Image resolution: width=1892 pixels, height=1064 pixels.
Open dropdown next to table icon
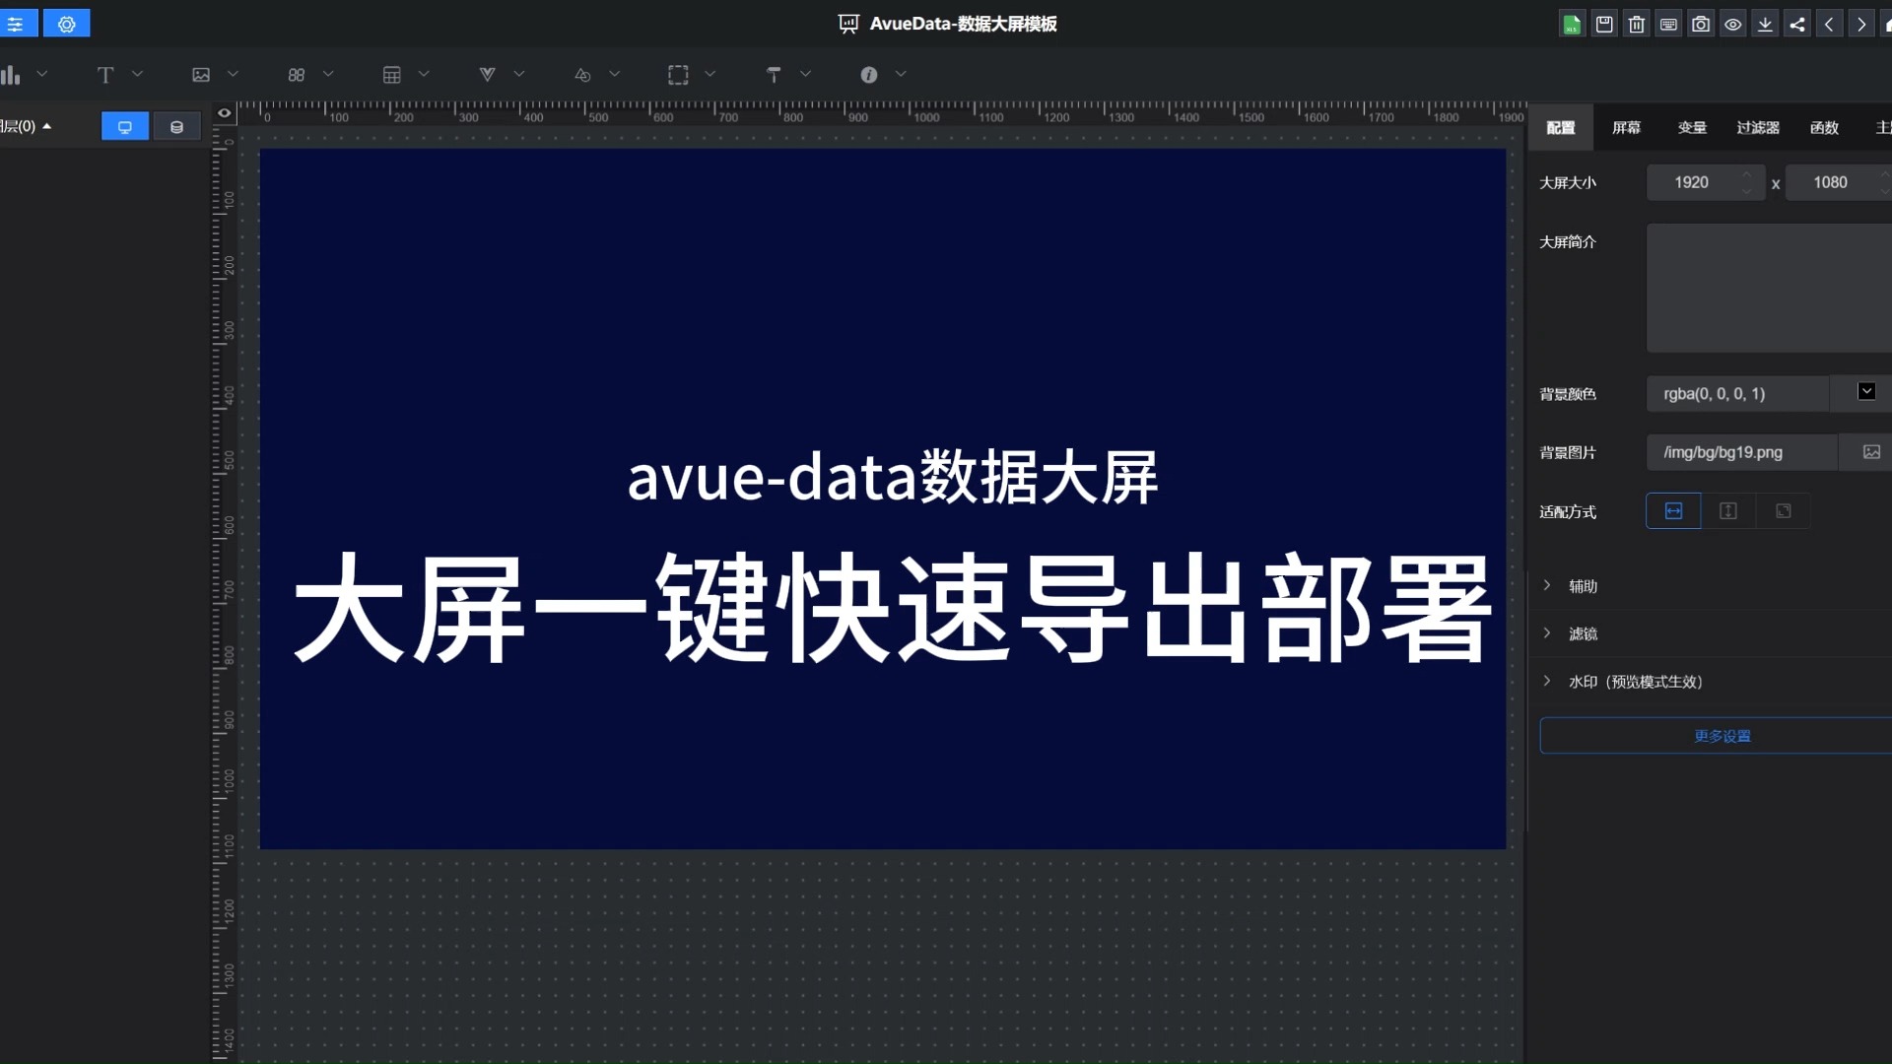(x=424, y=74)
